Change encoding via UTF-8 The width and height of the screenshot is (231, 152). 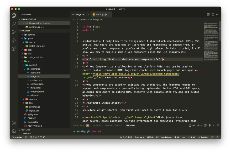(x=150, y=137)
